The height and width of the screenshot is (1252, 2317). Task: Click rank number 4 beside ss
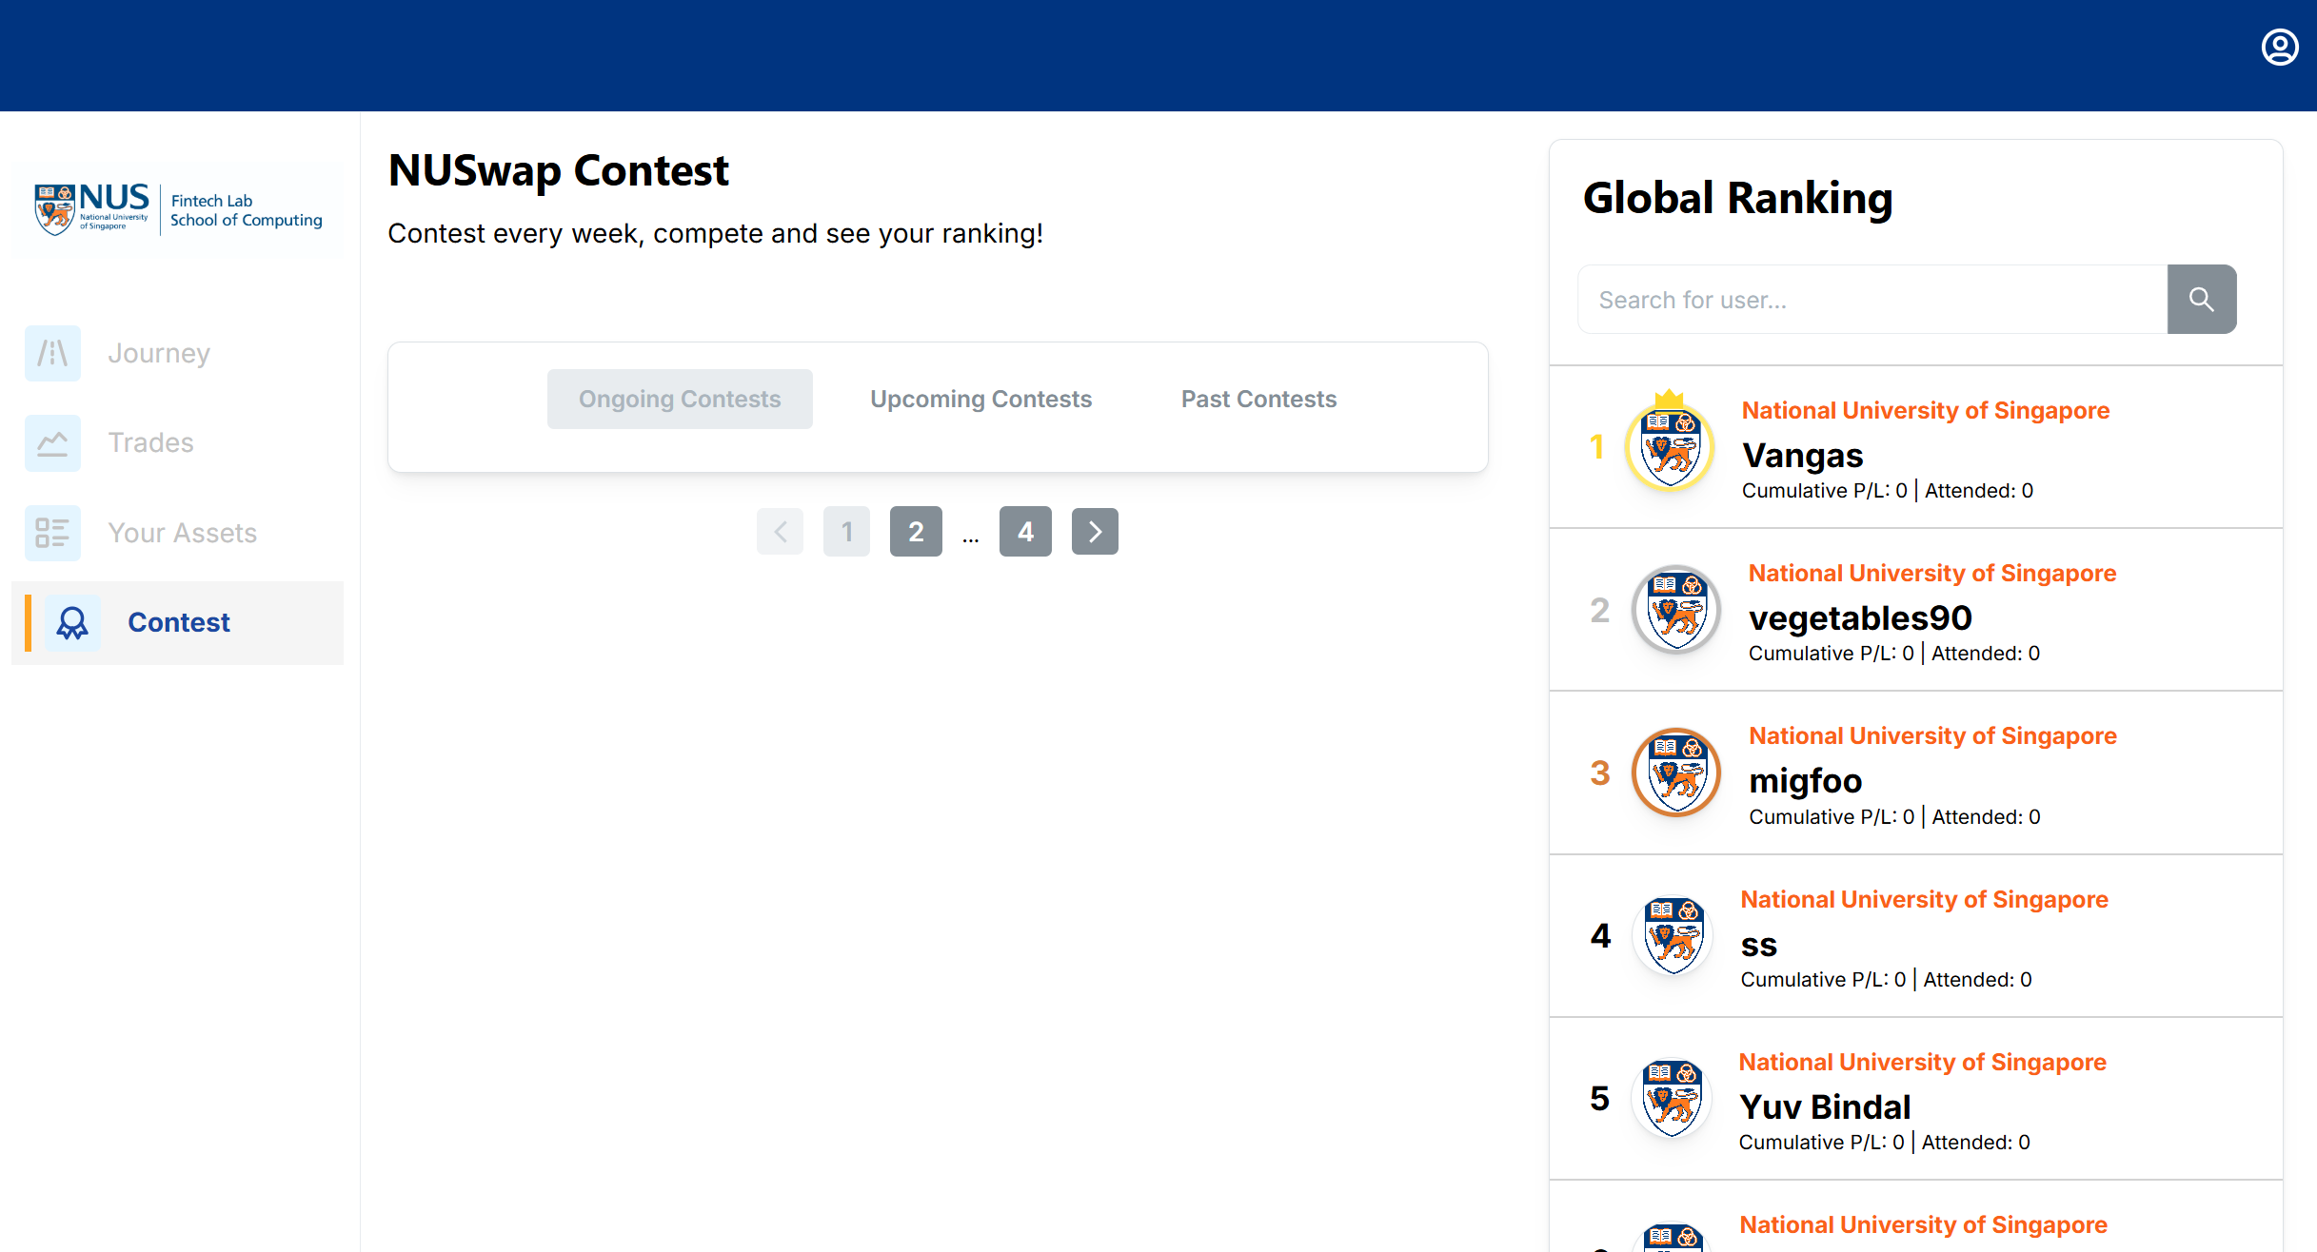(x=1600, y=936)
